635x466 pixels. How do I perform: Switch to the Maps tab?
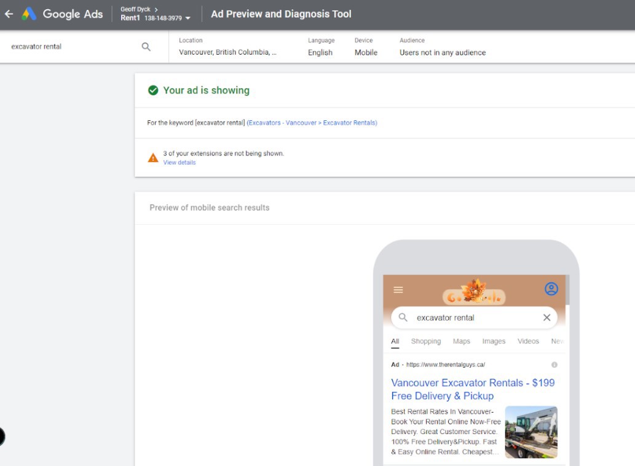tap(462, 341)
